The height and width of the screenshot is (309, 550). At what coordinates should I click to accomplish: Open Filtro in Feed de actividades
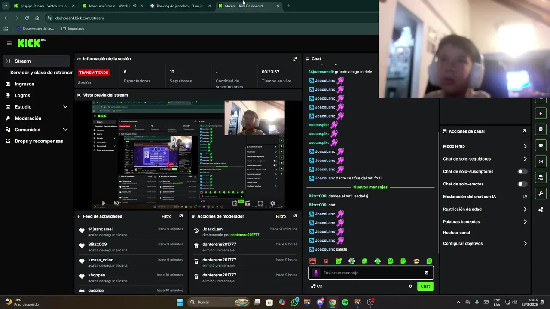(x=166, y=216)
